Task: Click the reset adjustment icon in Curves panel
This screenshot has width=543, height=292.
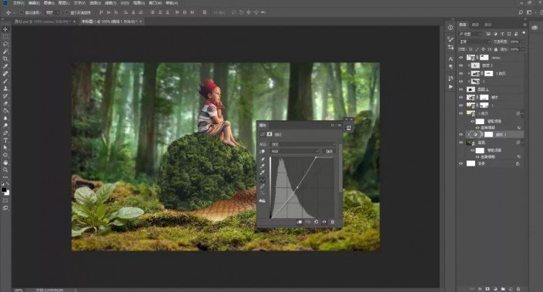Action: point(316,222)
